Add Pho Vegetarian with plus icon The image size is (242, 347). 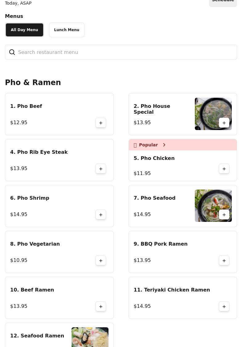point(101,260)
